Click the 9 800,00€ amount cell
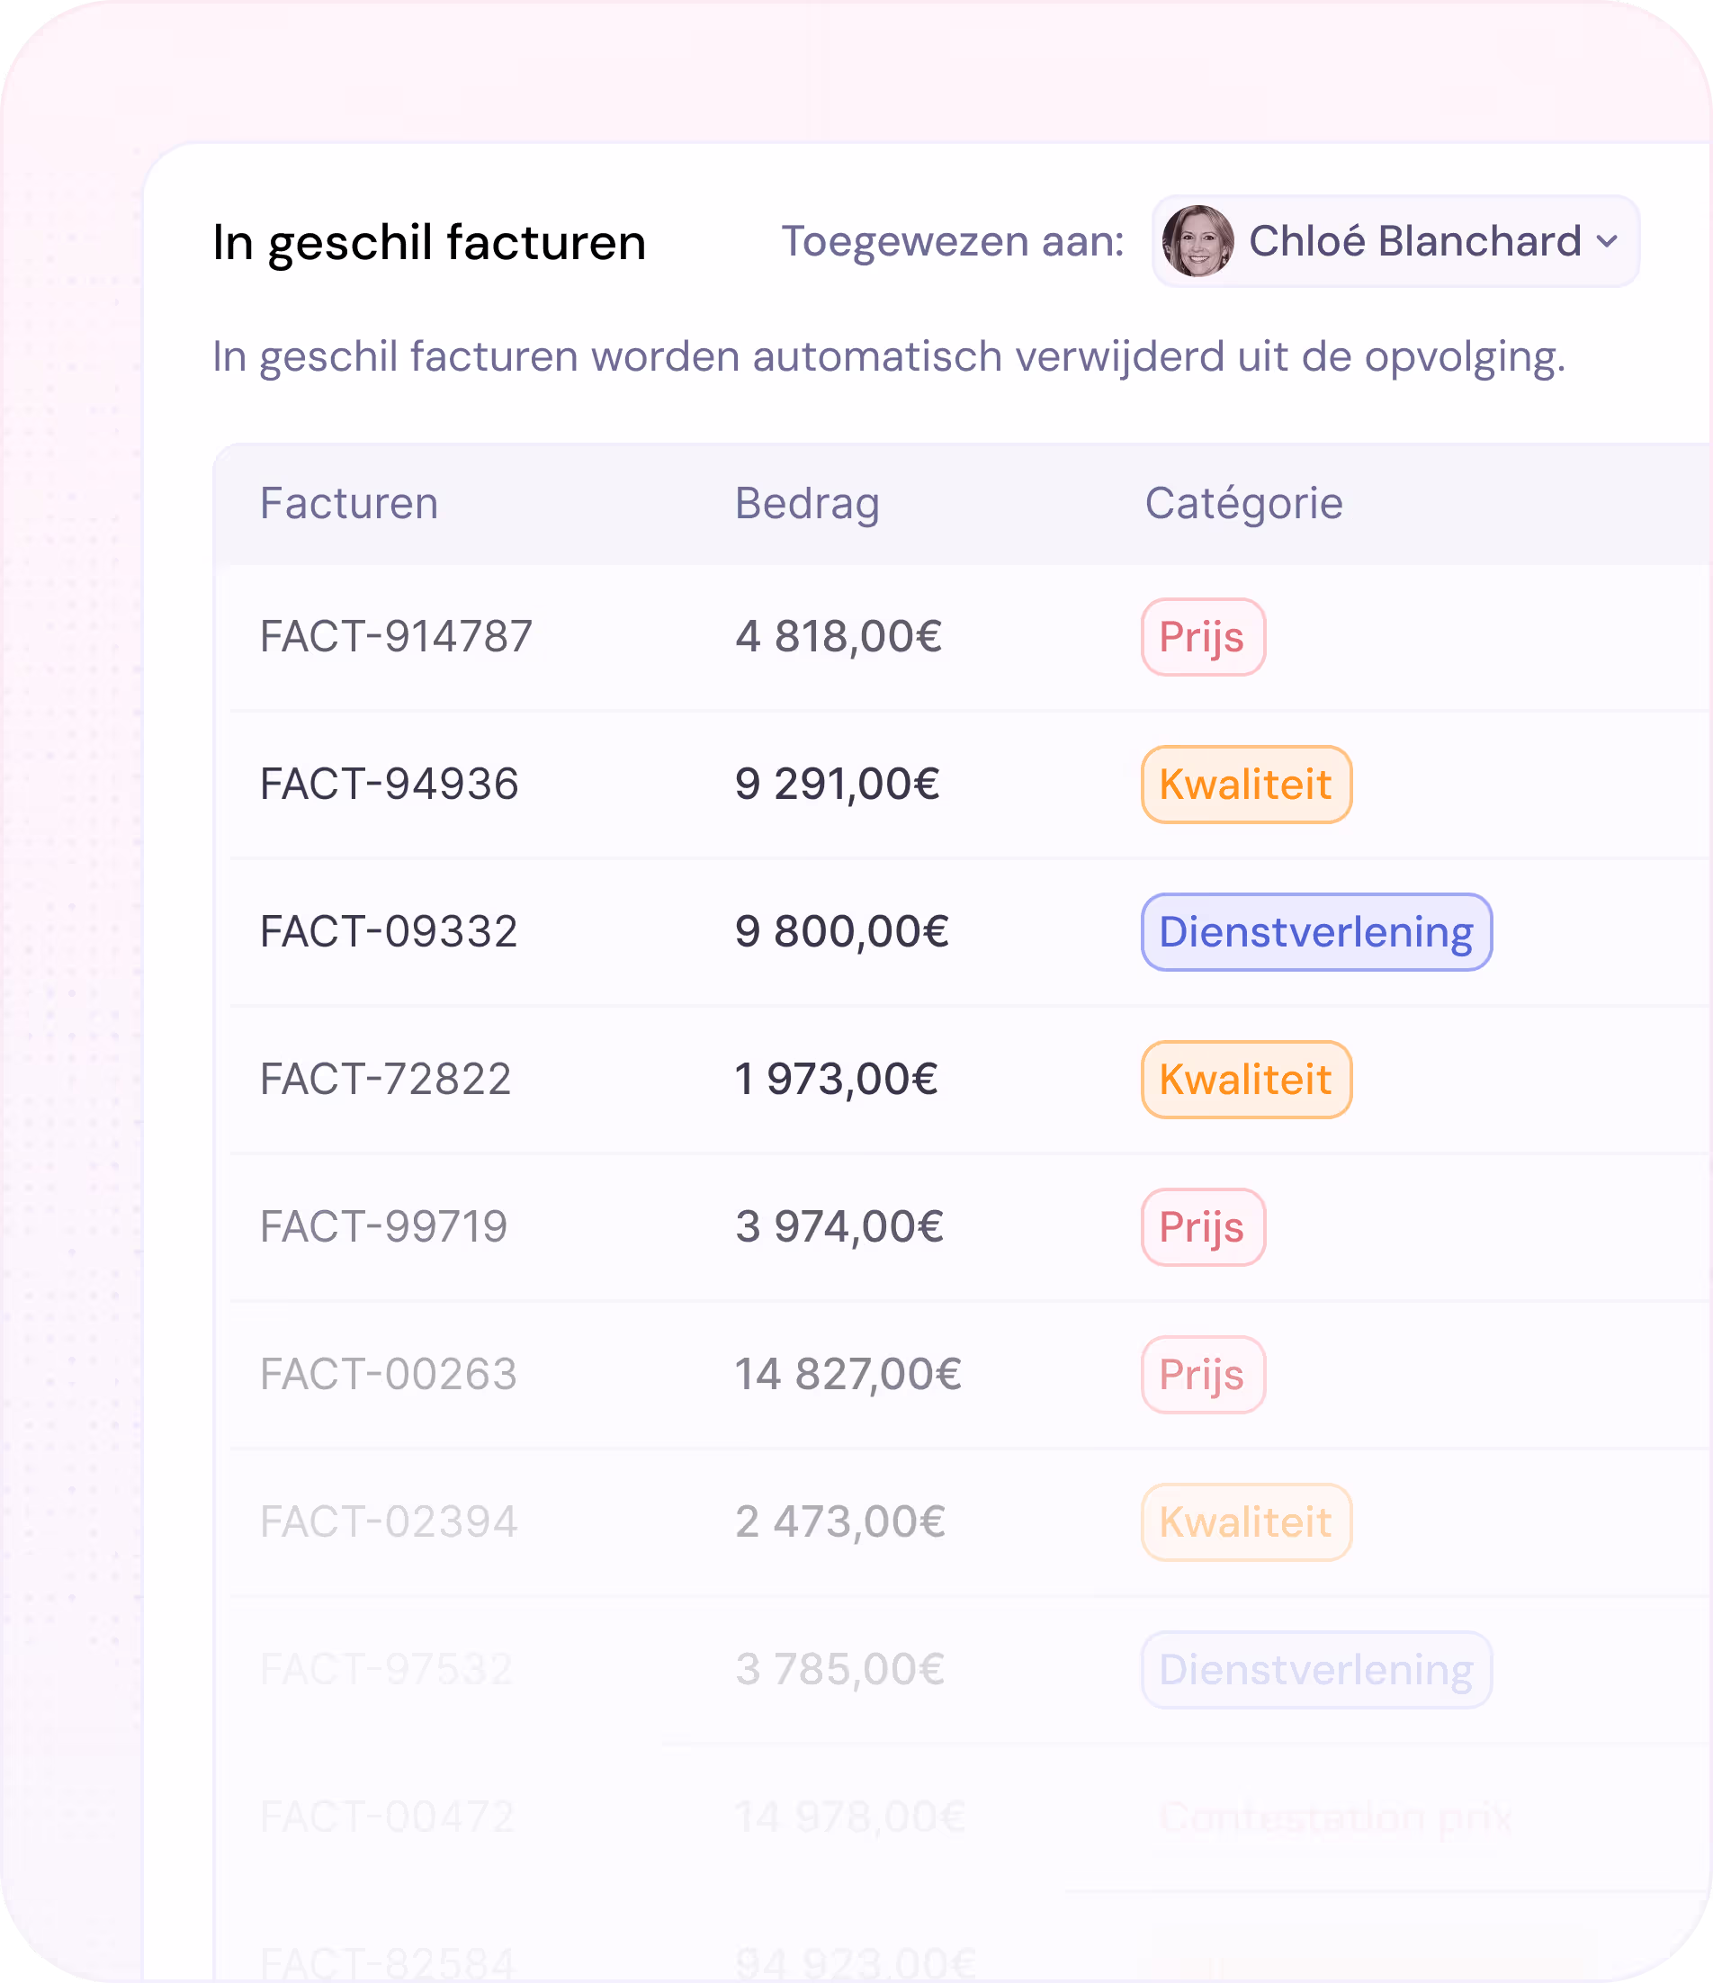1713x1983 pixels. (x=841, y=931)
